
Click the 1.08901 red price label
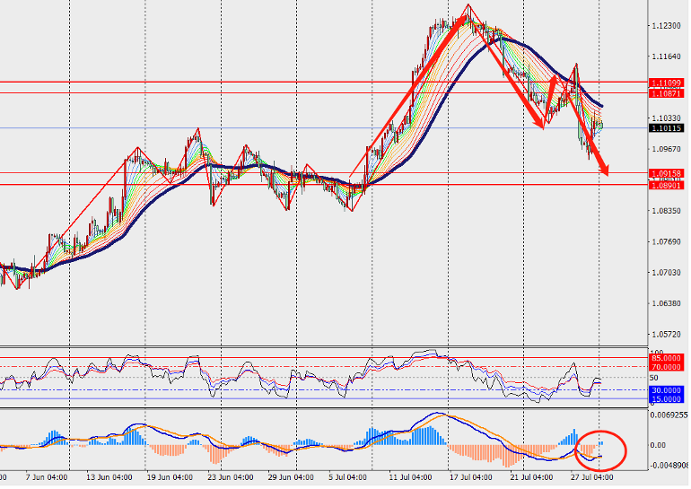coord(666,186)
